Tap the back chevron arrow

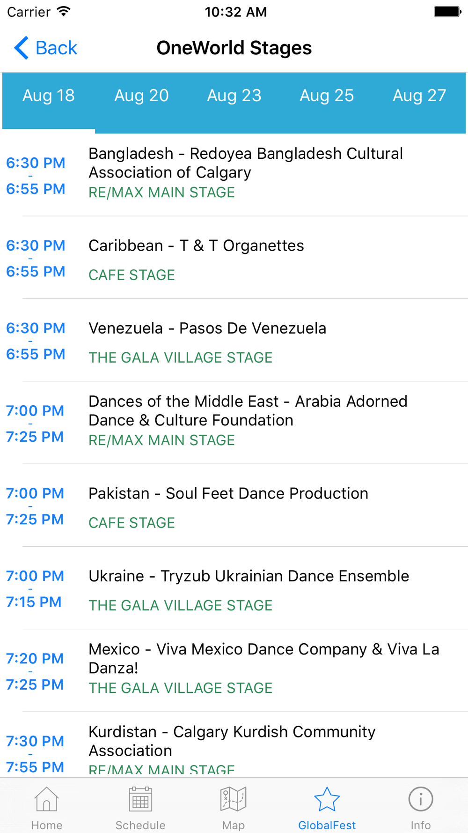(21, 48)
